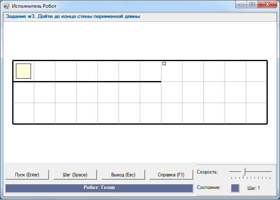Click the Скорость speed slider handle
The width and height of the screenshot is (280, 200).
coord(244,172)
